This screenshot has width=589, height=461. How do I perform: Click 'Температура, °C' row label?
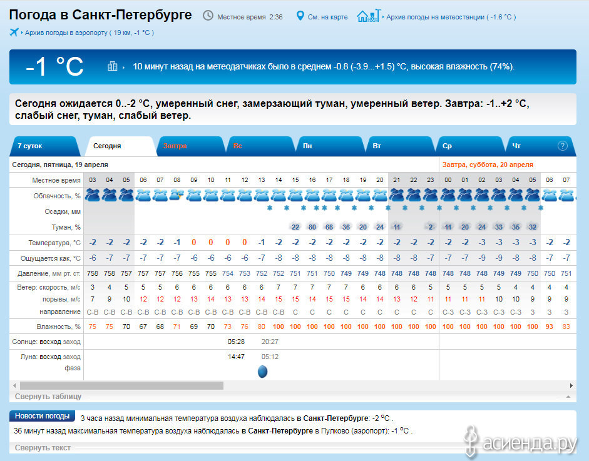pyautogui.click(x=55, y=243)
